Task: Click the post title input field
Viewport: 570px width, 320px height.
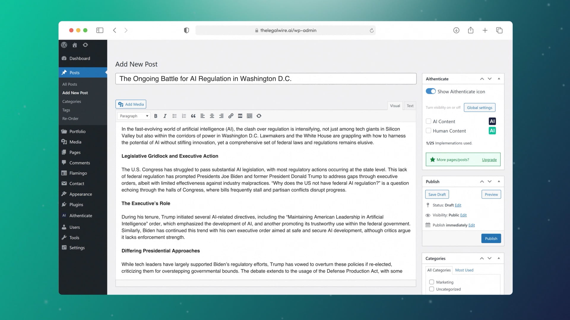Action: (265, 79)
